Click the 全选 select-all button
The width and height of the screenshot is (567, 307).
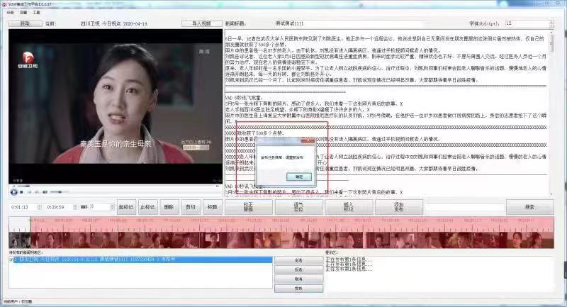(298, 260)
